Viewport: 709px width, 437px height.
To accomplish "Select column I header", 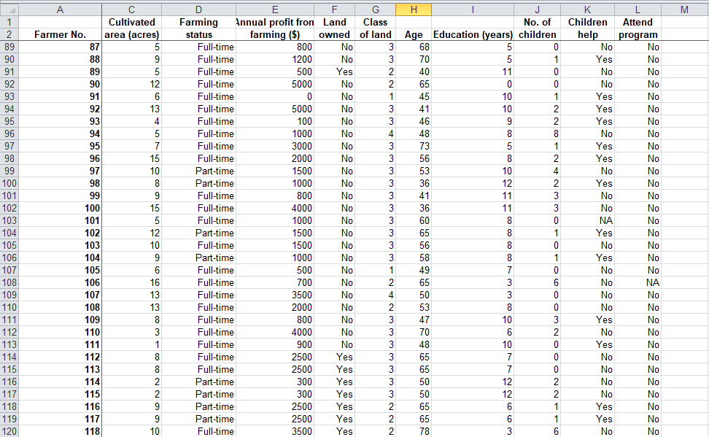I will (473, 9).
